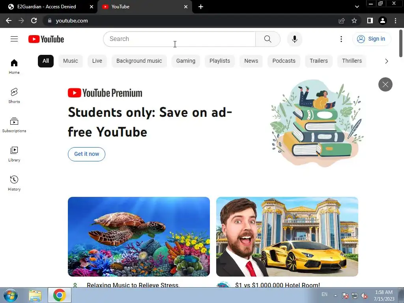This screenshot has height=303, width=404.
Task: Open the sea turtle video thumbnail
Action: pos(139,237)
